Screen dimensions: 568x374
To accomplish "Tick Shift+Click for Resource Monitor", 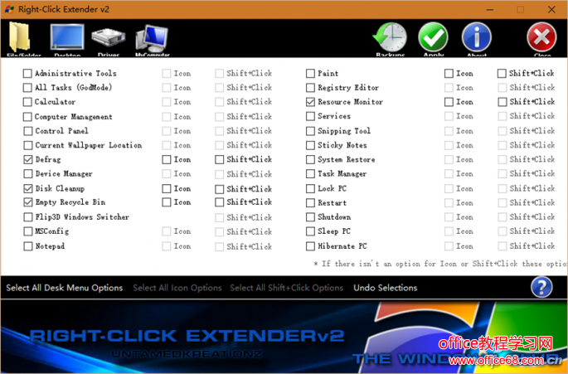I will pyautogui.click(x=502, y=102).
